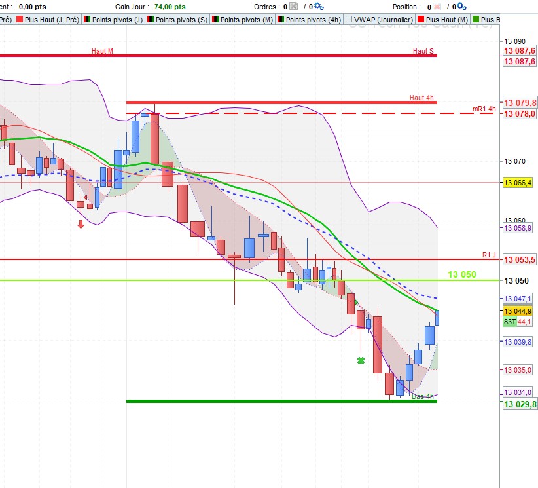
Task: Click the Haut S label on the red line
Action: (x=423, y=51)
